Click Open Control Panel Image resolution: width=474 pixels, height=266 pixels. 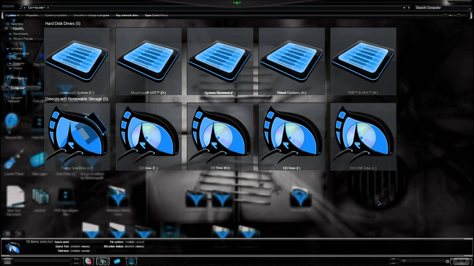click(x=156, y=16)
